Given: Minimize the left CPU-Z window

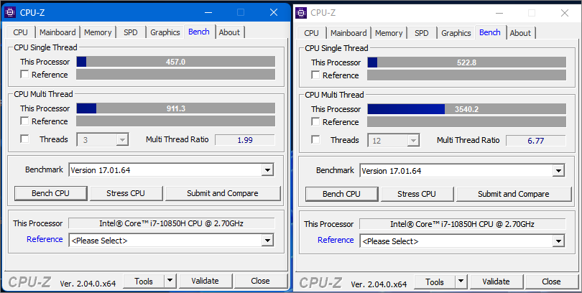Looking at the screenshot, I should (x=208, y=12).
